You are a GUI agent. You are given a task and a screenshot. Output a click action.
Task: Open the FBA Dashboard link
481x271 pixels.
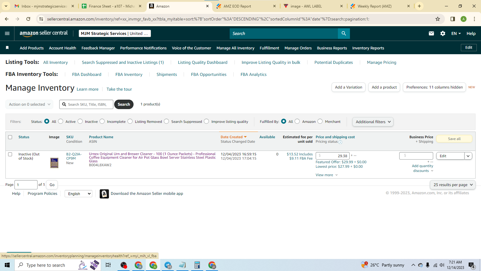87,74
